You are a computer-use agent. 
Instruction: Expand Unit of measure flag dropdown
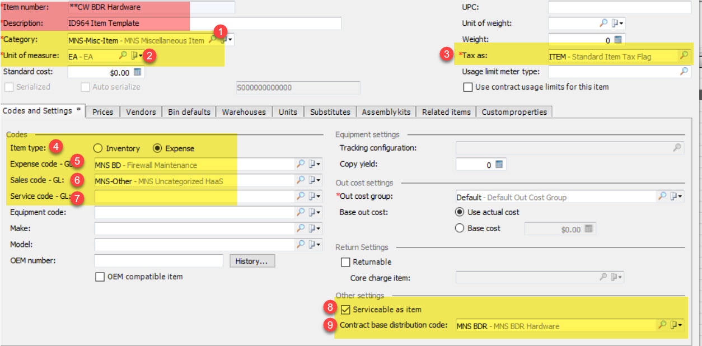tap(137, 55)
